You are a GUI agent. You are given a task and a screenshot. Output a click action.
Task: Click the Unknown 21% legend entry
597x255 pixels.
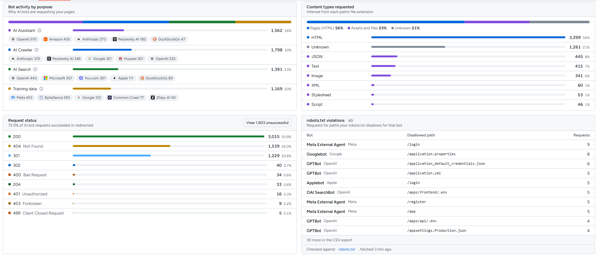coord(405,28)
